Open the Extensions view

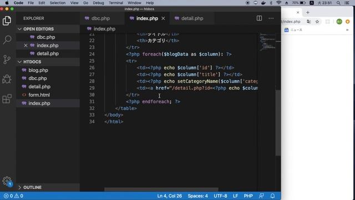coord(7,99)
